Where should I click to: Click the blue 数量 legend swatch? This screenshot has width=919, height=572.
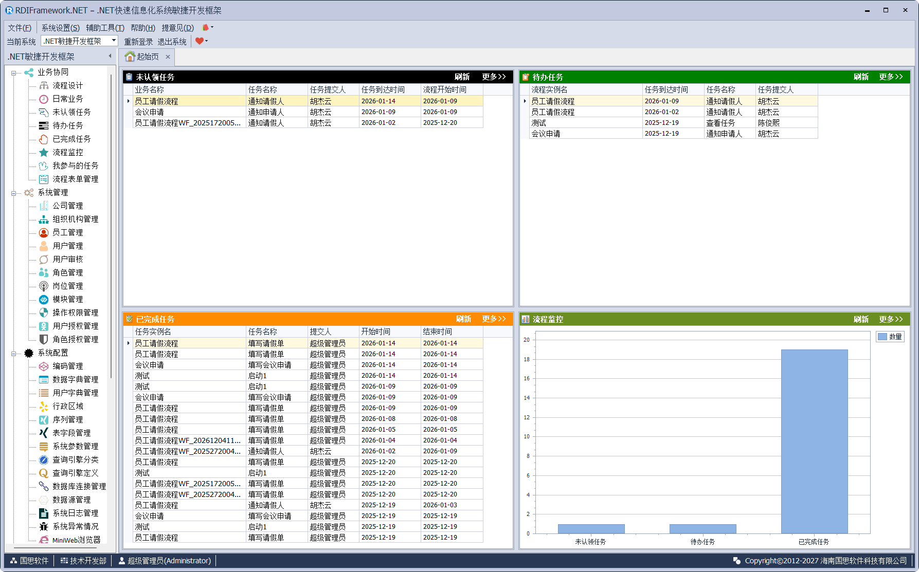882,337
